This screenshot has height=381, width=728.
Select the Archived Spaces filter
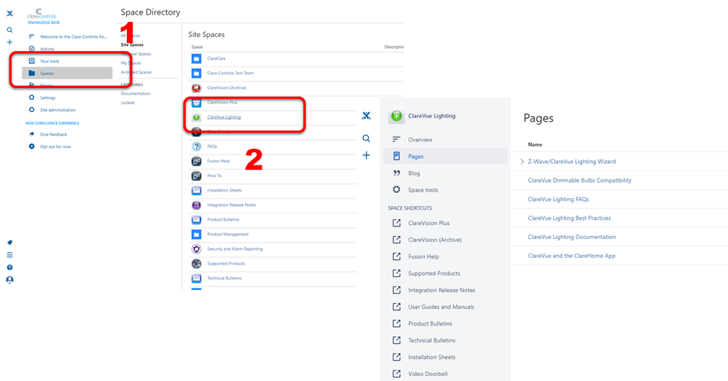tap(136, 72)
